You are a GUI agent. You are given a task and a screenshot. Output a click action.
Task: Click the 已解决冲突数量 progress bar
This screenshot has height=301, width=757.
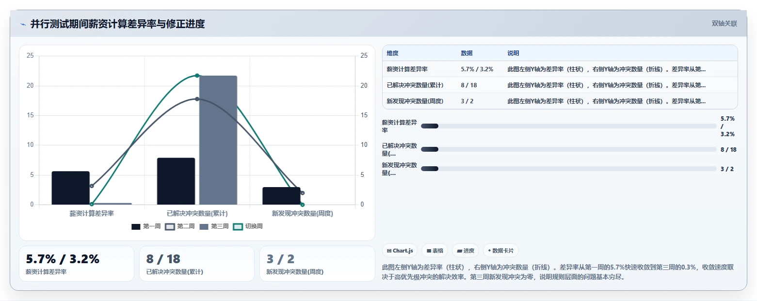point(569,149)
